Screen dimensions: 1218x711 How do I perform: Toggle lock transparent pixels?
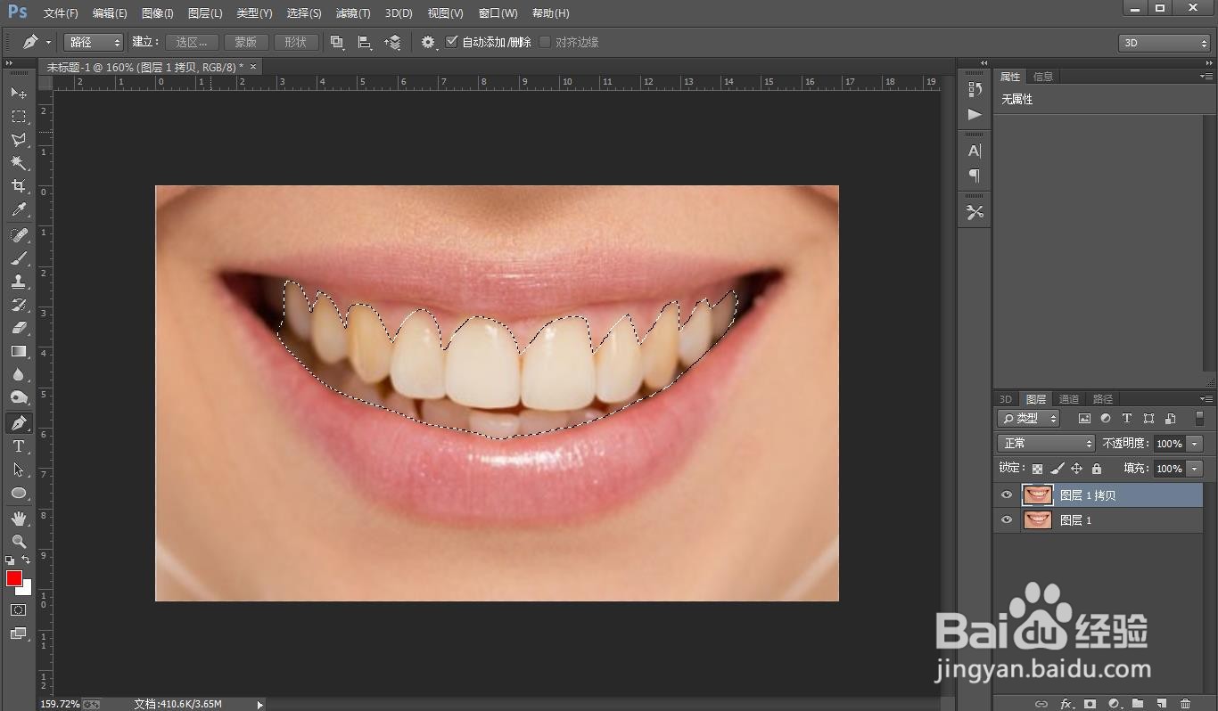tap(1037, 469)
